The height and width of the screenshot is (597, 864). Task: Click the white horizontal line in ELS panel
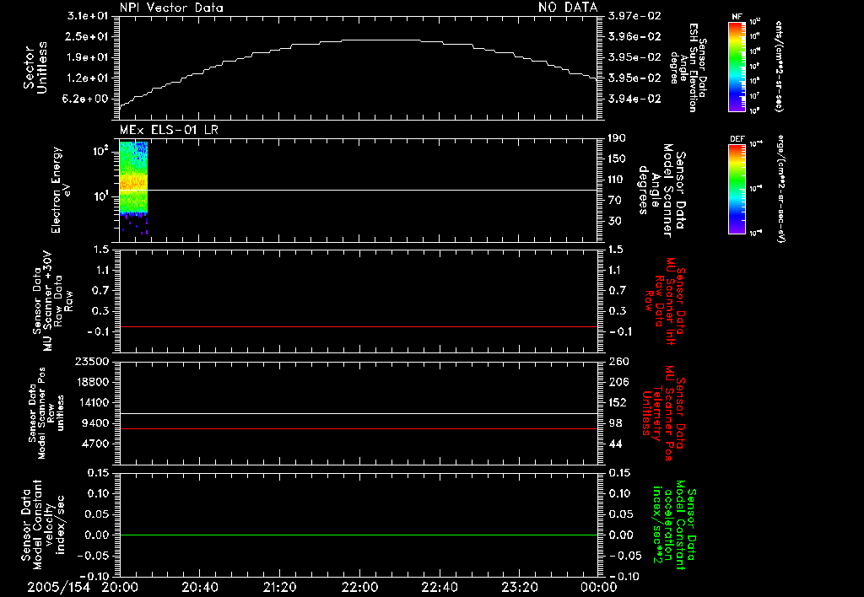tap(359, 191)
